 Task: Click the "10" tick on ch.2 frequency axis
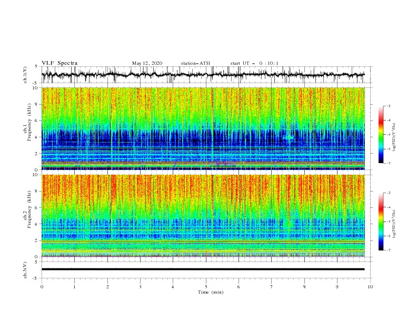(x=35, y=175)
